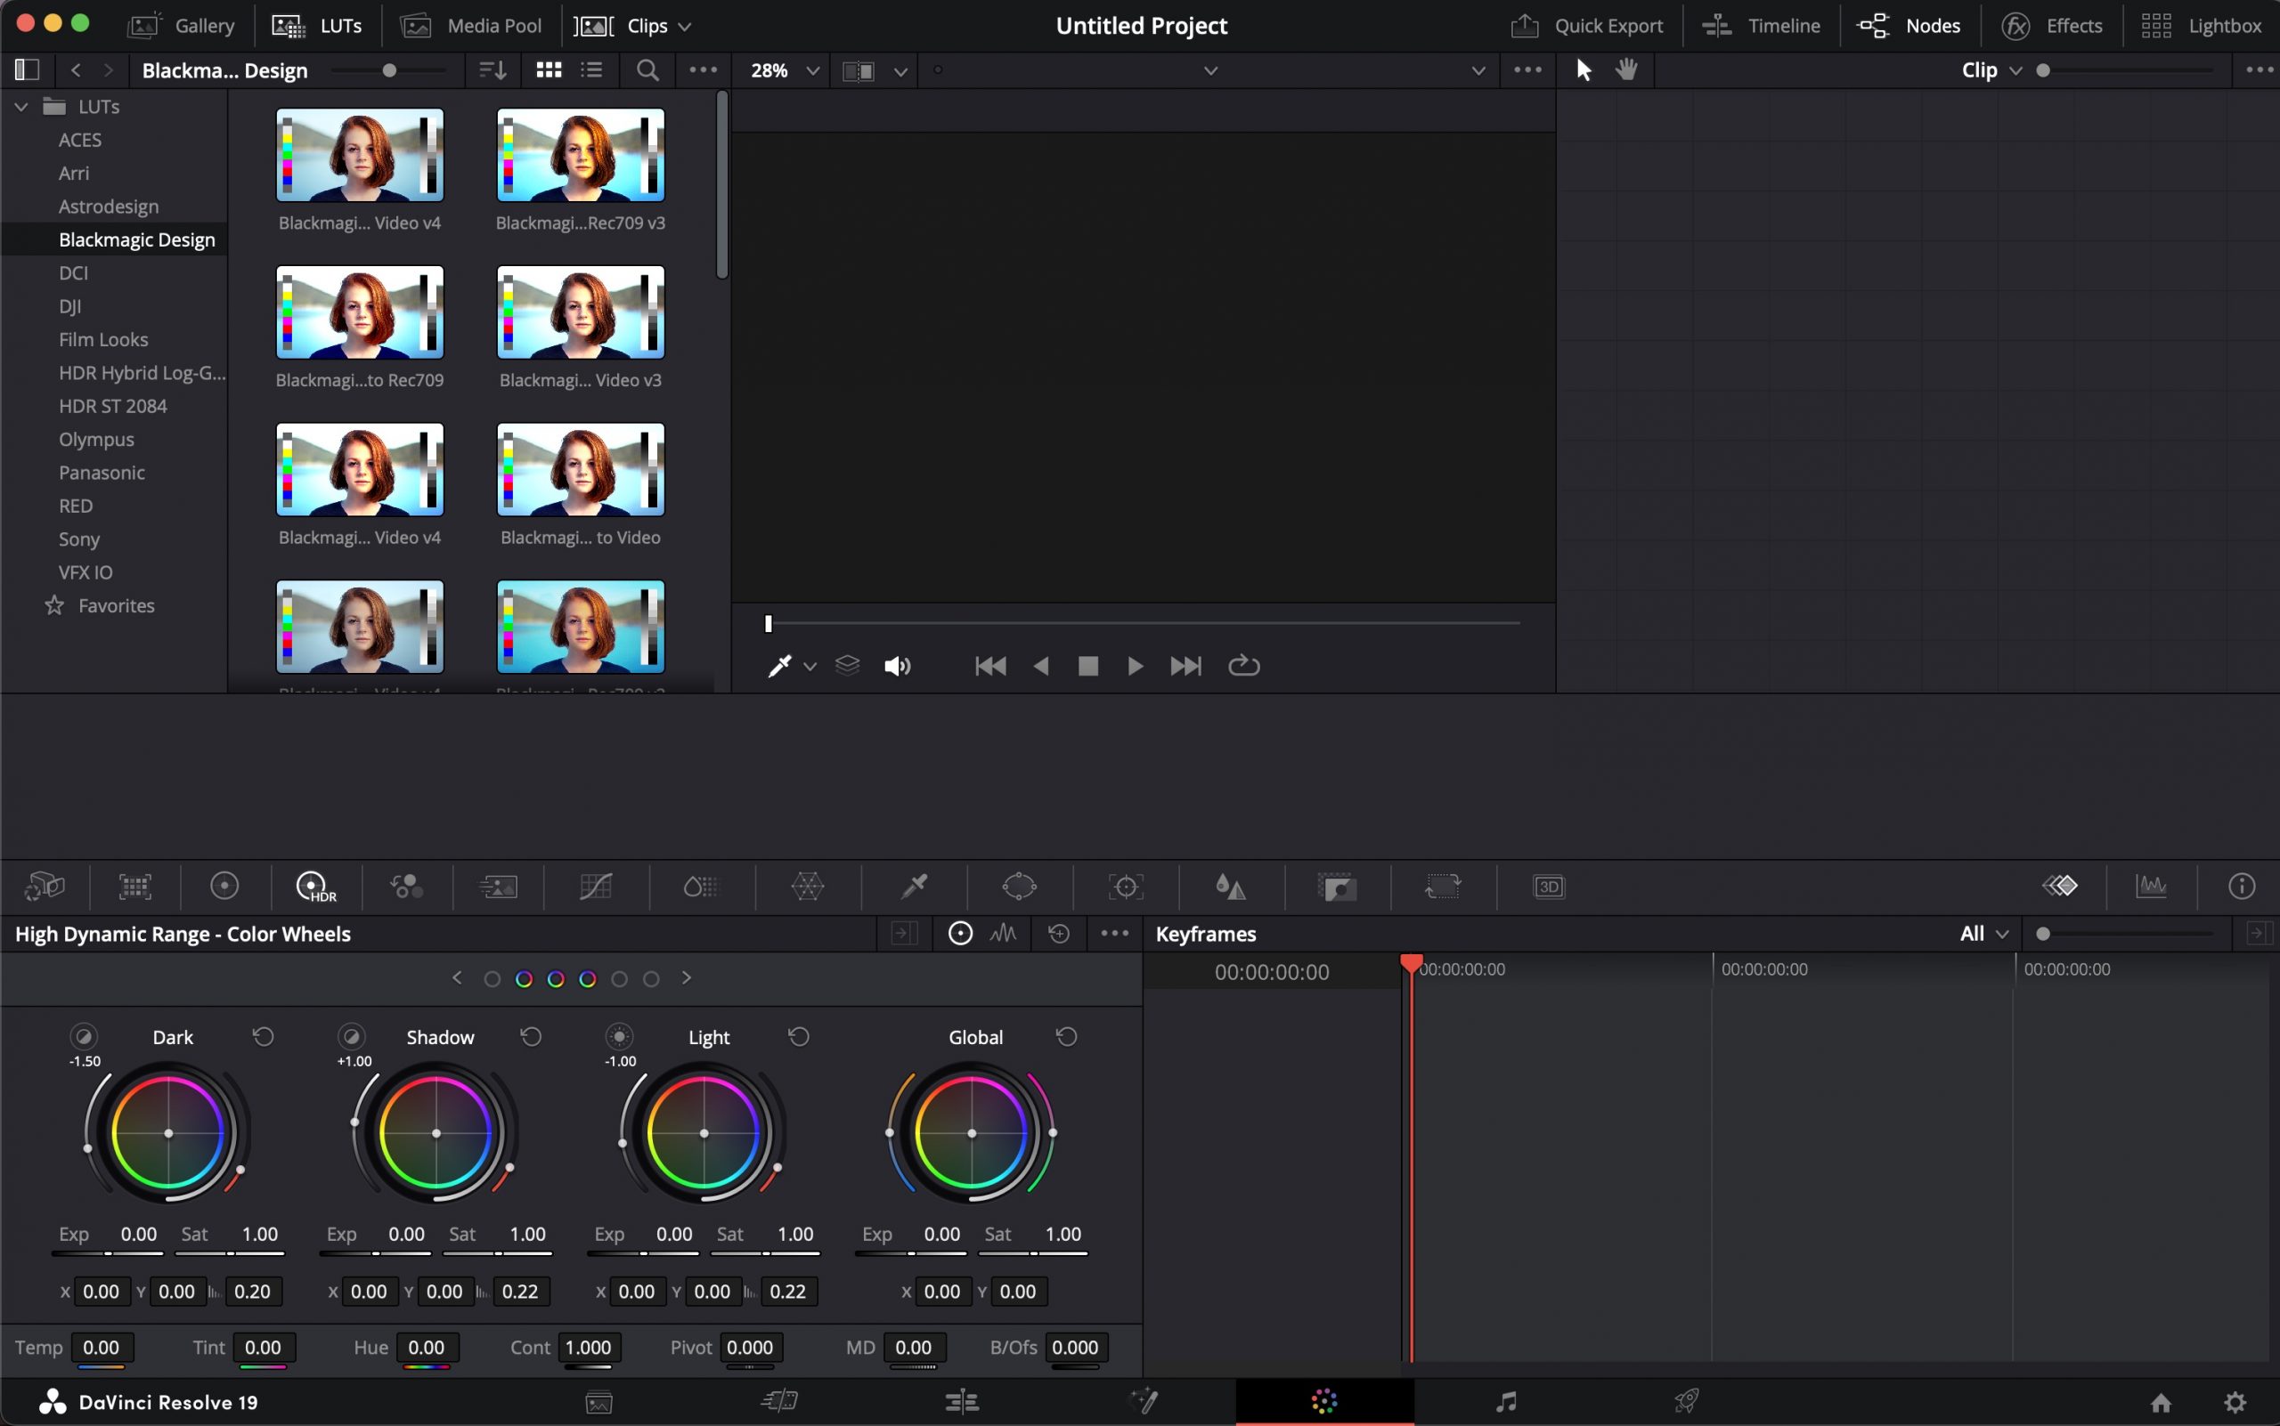Switch to the Fairlight page
Image resolution: width=2280 pixels, height=1426 pixels.
(1506, 1401)
